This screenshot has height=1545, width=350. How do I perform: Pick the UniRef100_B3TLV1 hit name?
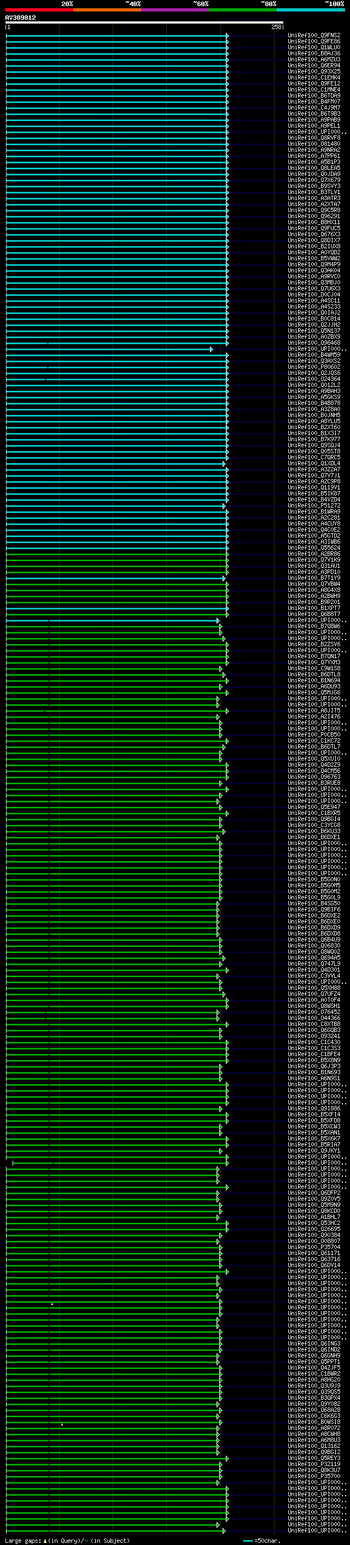[x=314, y=192]
